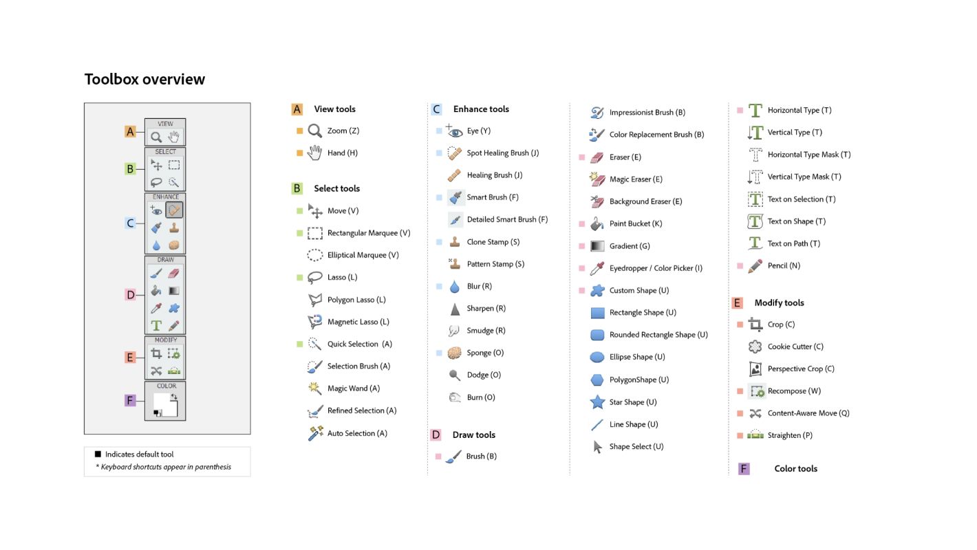Select the Crop tool in the toolbox panel

click(x=156, y=353)
